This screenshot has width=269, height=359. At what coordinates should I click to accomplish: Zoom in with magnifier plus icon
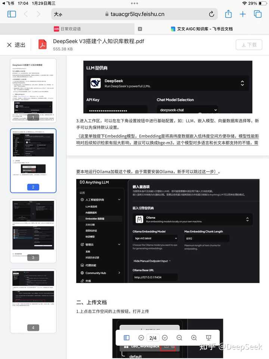click(x=194, y=338)
